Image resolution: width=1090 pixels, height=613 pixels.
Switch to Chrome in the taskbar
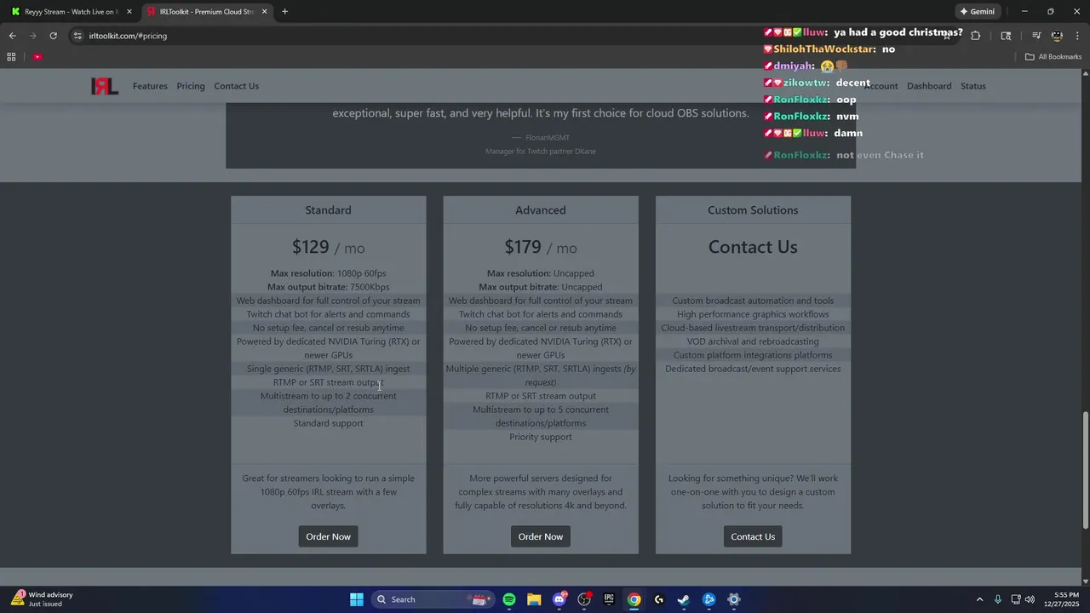click(634, 599)
